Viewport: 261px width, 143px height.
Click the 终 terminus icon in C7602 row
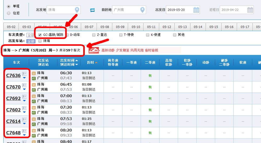coord(34,113)
